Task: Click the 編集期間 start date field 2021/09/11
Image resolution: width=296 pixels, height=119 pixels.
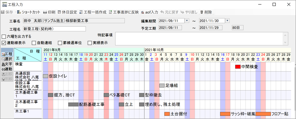Action: coord(171,21)
